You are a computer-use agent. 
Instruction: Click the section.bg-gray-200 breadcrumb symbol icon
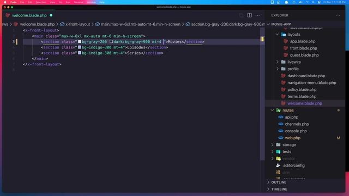click(x=188, y=24)
